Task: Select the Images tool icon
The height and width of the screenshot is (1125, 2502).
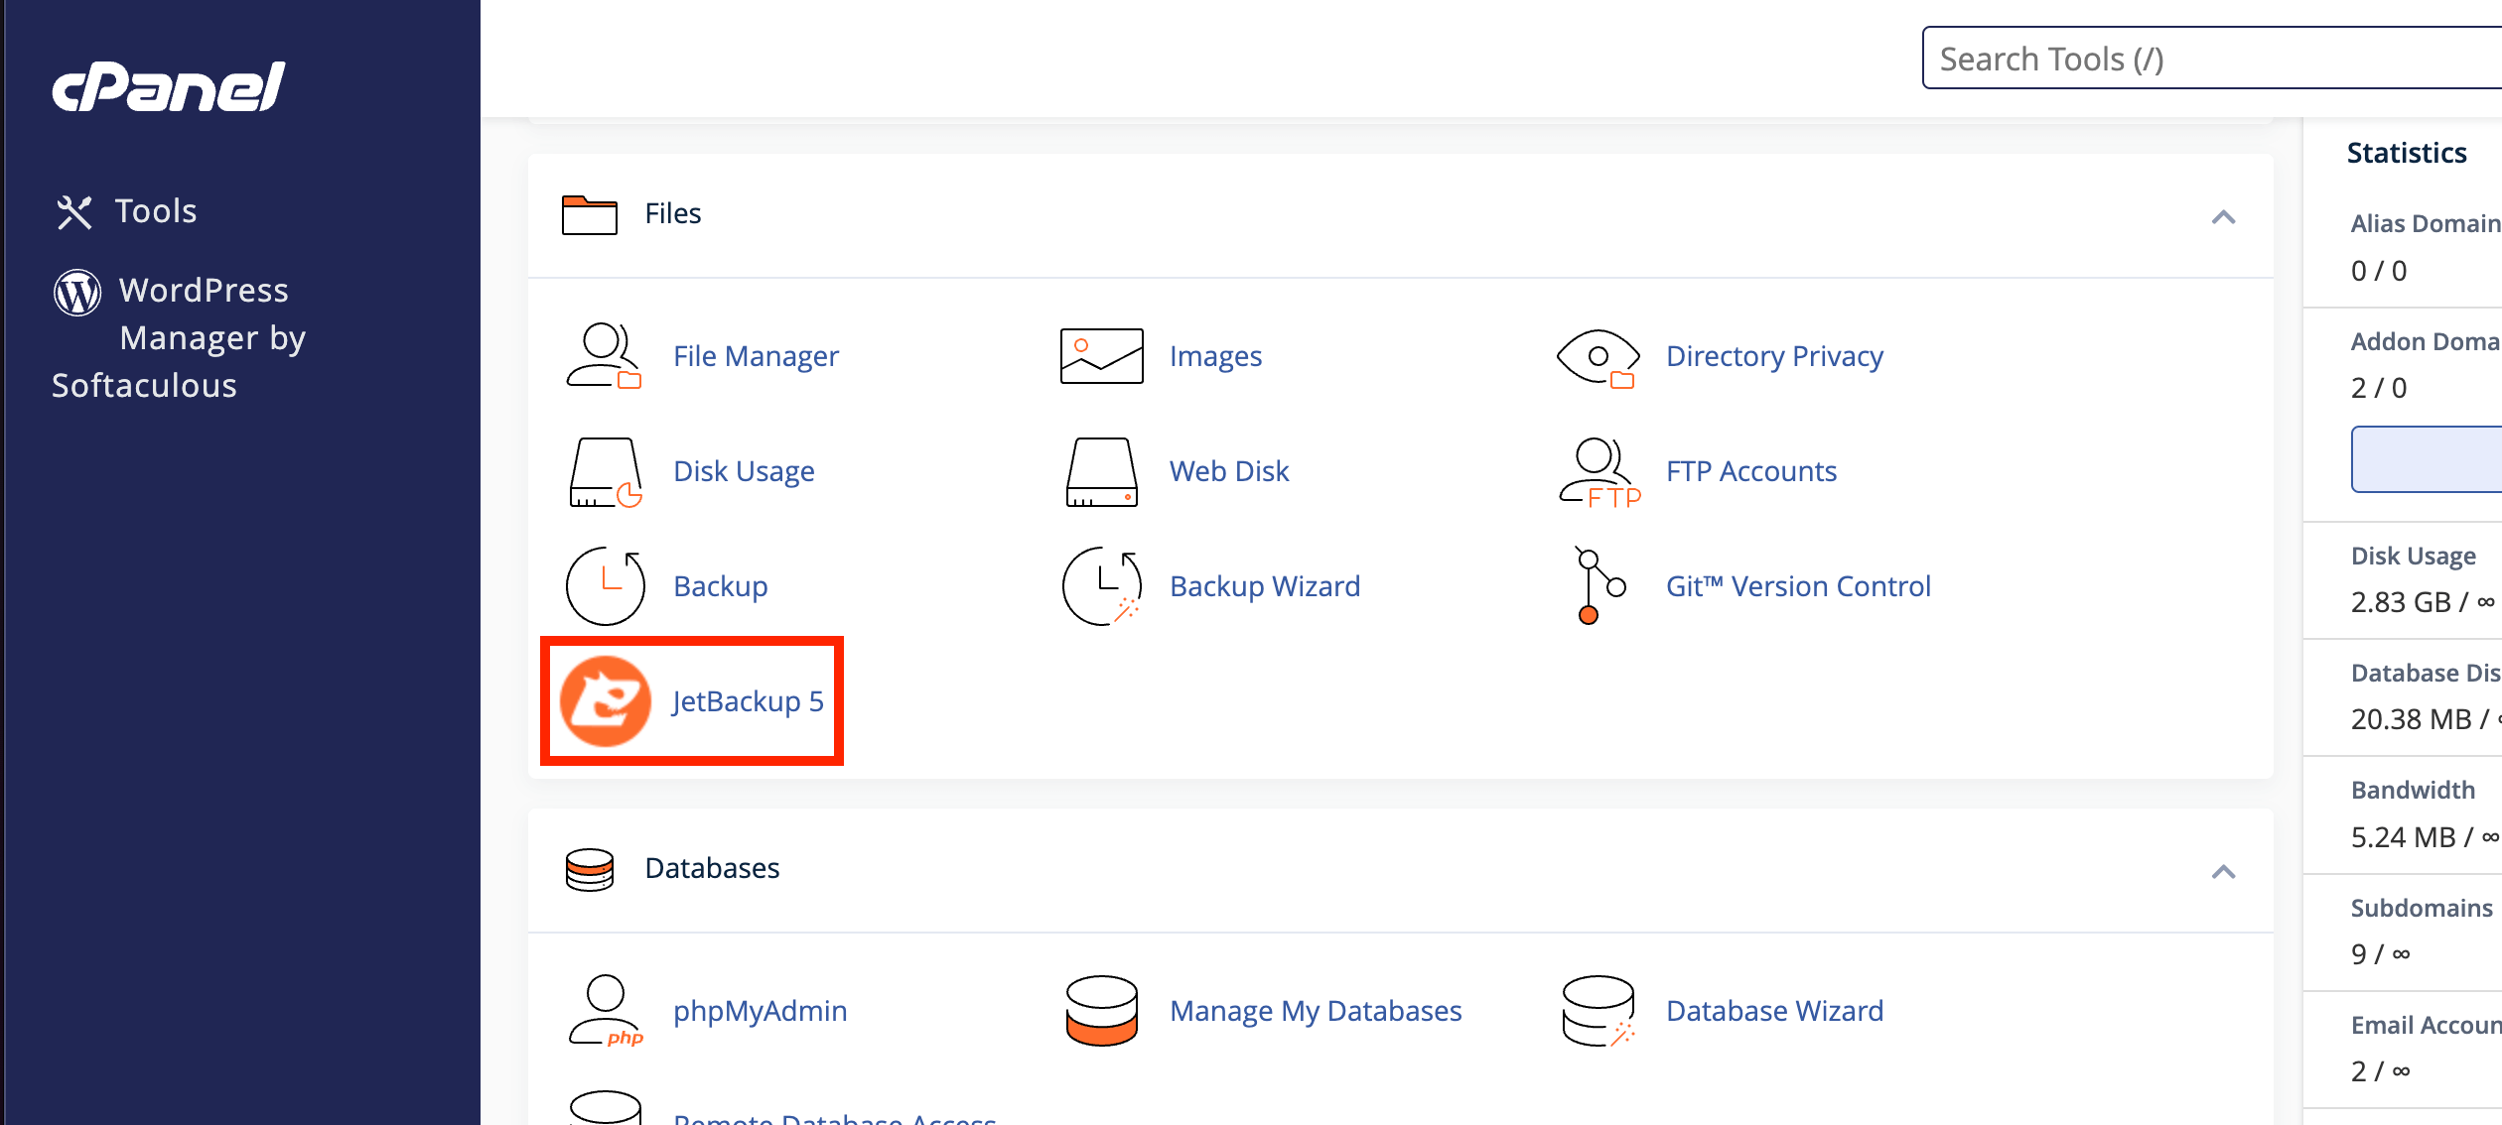Action: (x=1100, y=355)
